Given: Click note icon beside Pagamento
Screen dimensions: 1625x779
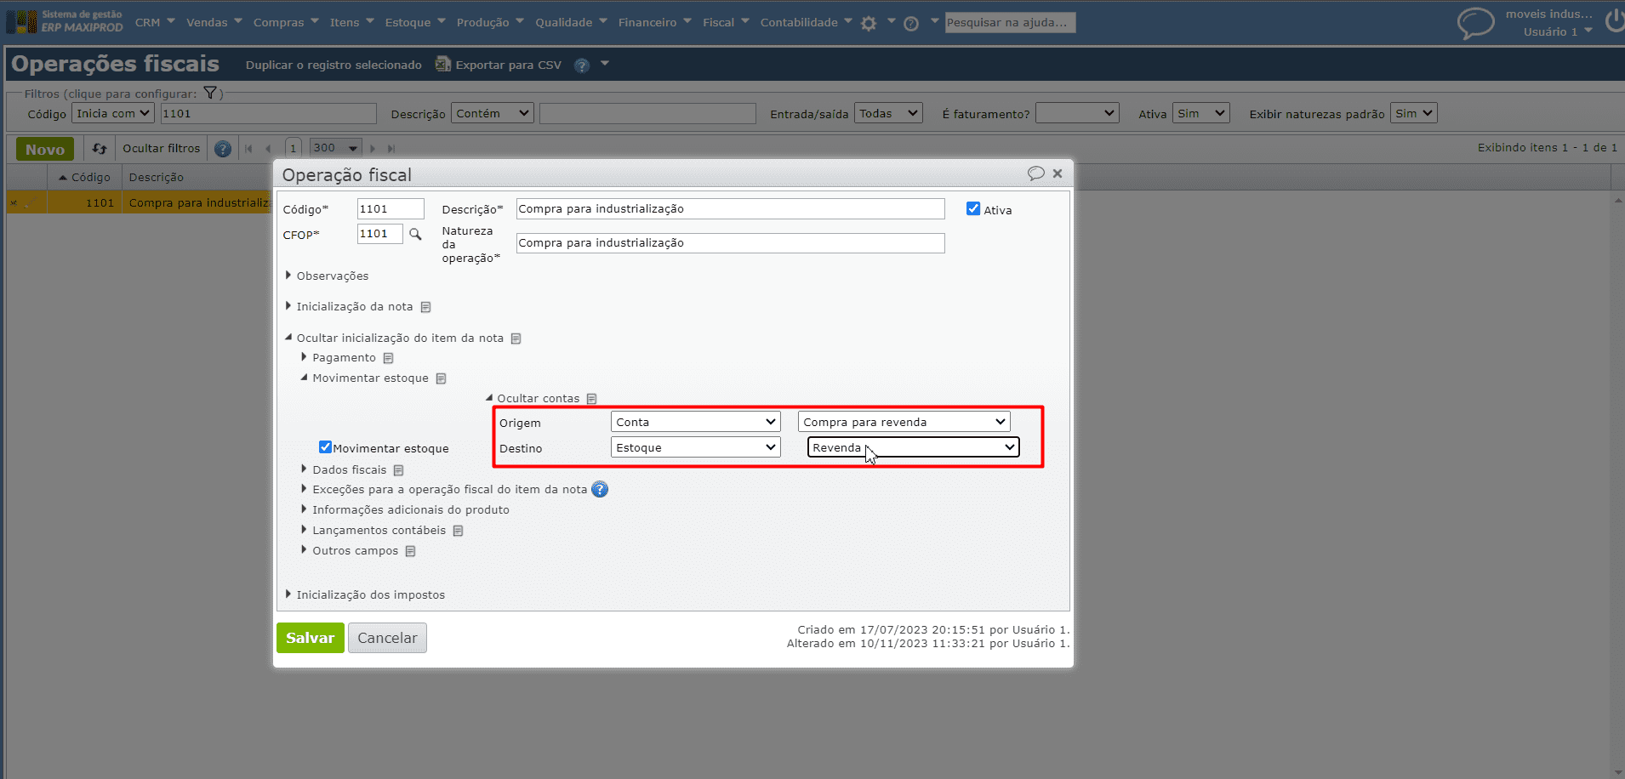Looking at the screenshot, I should tap(388, 358).
